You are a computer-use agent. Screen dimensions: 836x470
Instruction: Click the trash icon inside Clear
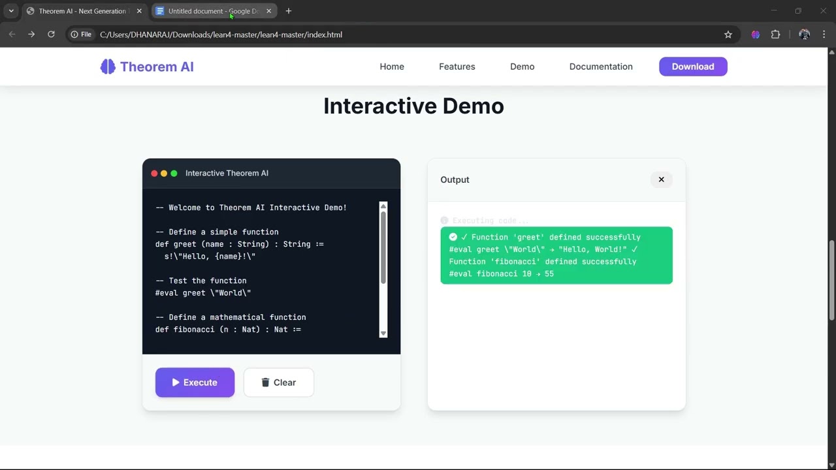pos(265,383)
